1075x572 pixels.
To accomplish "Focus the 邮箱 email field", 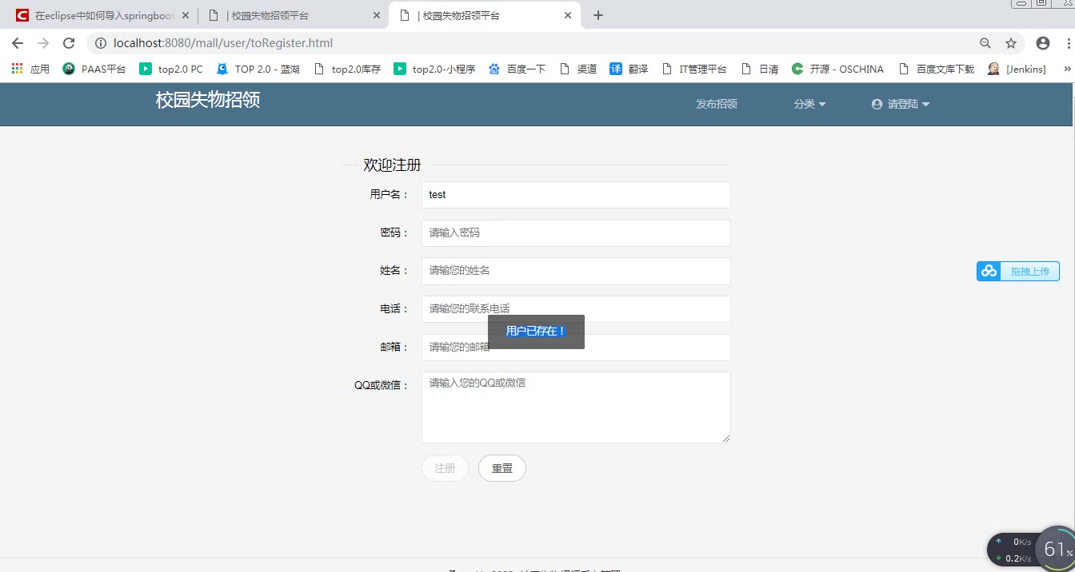I will click(x=576, y=348).
